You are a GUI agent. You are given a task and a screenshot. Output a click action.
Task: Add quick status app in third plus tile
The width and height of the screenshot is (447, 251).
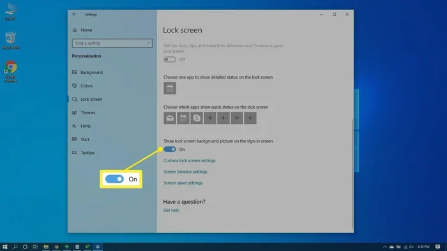click(x=237, y=118)
